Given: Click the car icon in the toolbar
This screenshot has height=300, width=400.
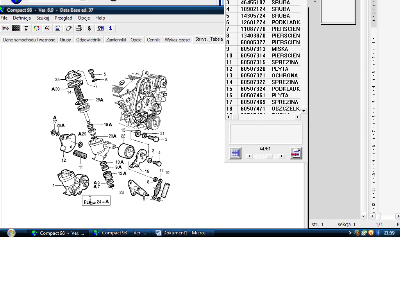Looking at the screenshot, I should tap(5, 28).
